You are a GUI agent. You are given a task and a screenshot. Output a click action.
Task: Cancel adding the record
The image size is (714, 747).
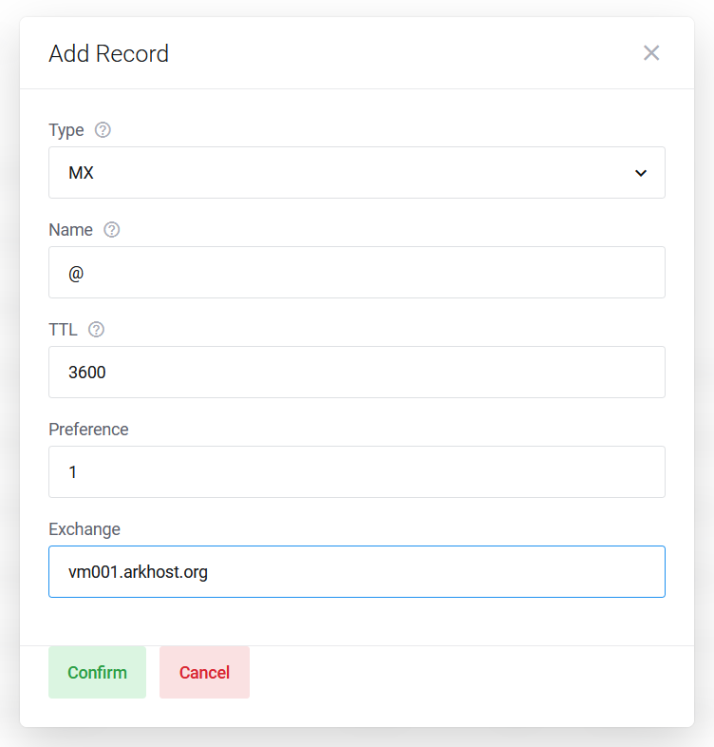pos(204,672)
